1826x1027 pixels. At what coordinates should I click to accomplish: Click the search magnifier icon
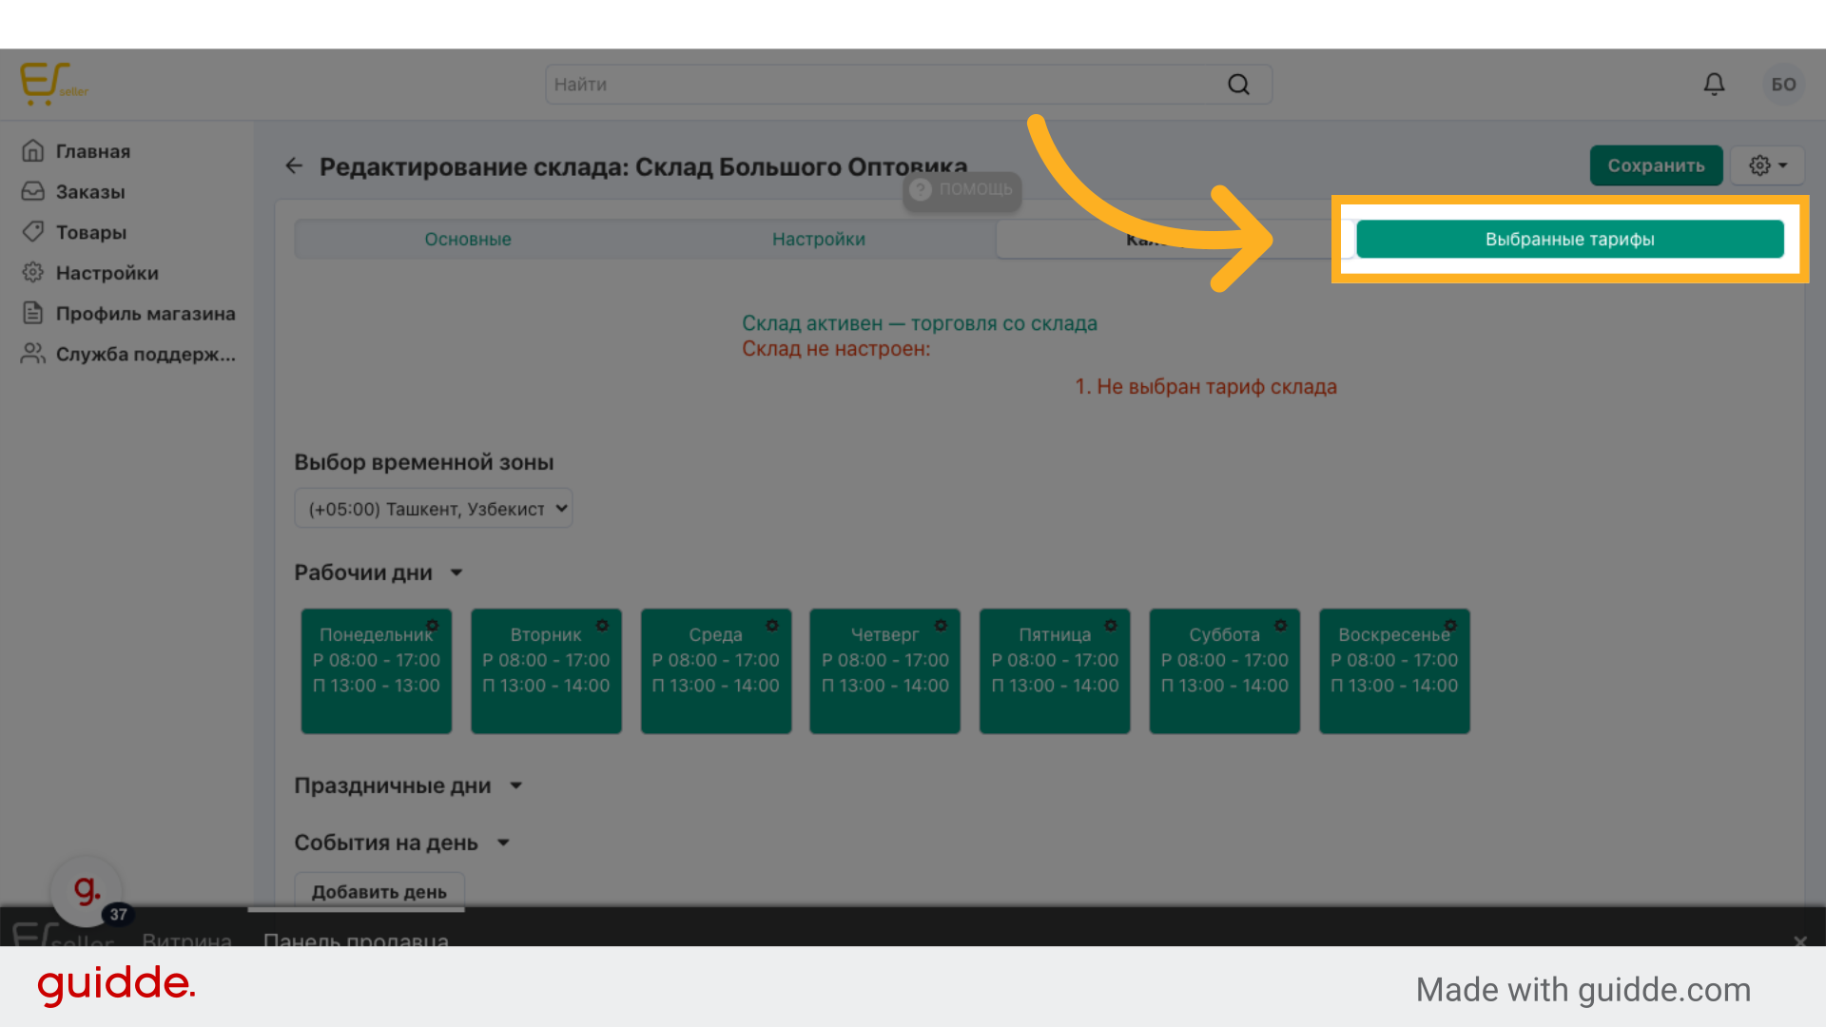(x=1238, y=85)
